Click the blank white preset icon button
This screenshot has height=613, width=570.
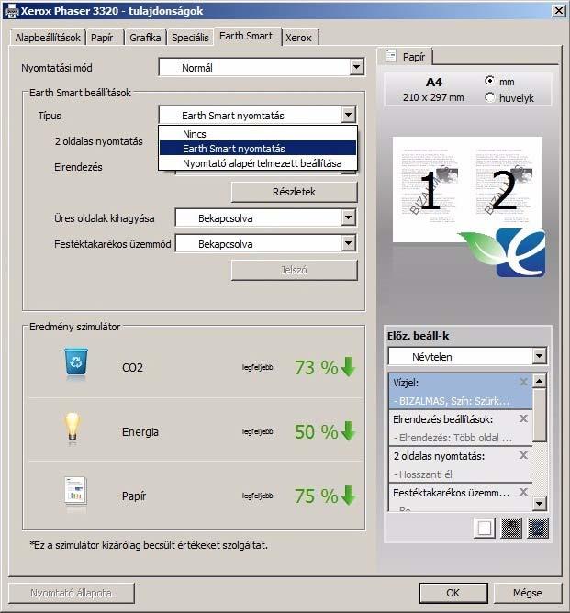point(485,529)
